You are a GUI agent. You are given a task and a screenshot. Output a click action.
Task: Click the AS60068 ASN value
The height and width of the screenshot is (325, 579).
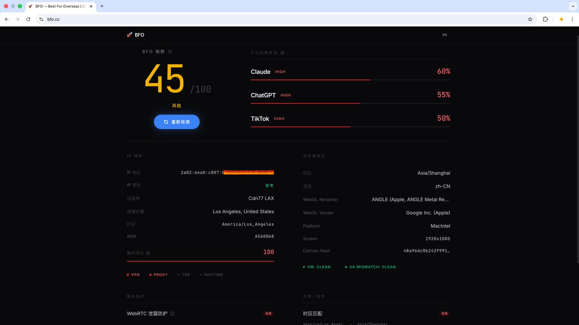coord(264,236)
